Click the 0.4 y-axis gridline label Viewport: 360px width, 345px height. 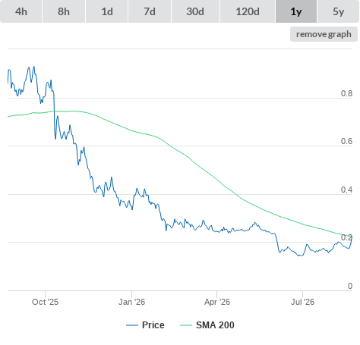[x=346, y=190]
